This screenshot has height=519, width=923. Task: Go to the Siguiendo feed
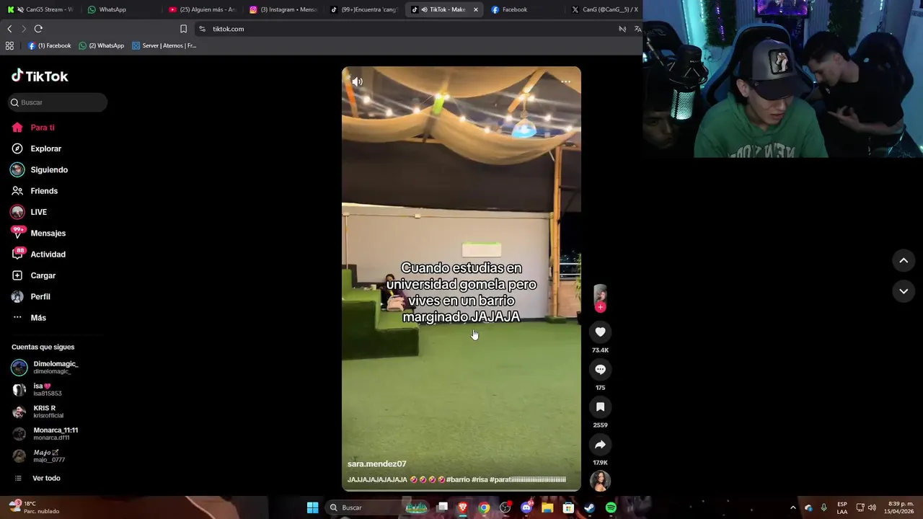pos(40,170)
